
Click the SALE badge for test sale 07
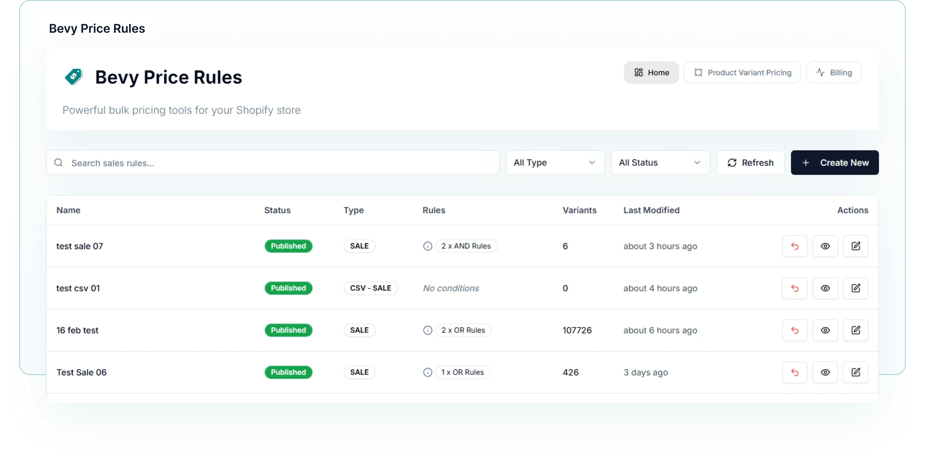[359, 246]
